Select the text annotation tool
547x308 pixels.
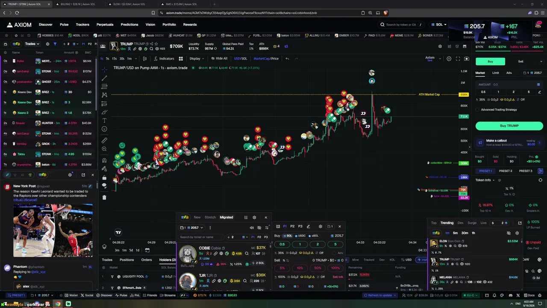(104, 121)
